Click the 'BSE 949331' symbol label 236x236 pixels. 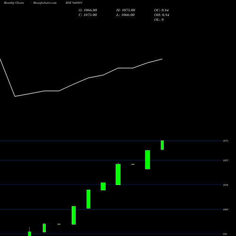(x=74, y=3)
